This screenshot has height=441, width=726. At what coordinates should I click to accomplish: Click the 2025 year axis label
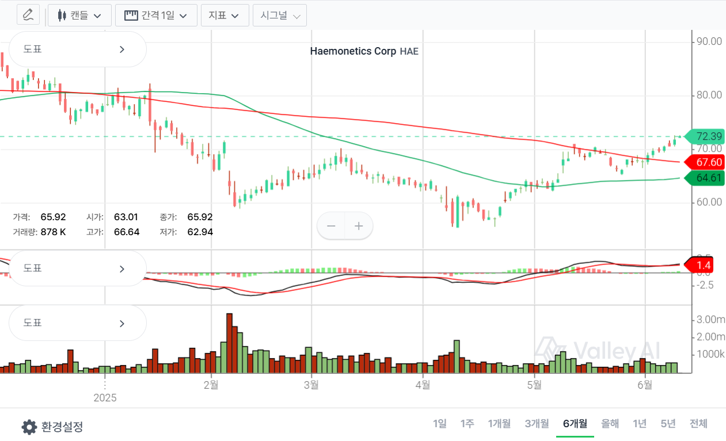point(105,398)
